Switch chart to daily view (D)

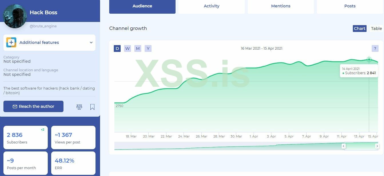coord(117,48)
